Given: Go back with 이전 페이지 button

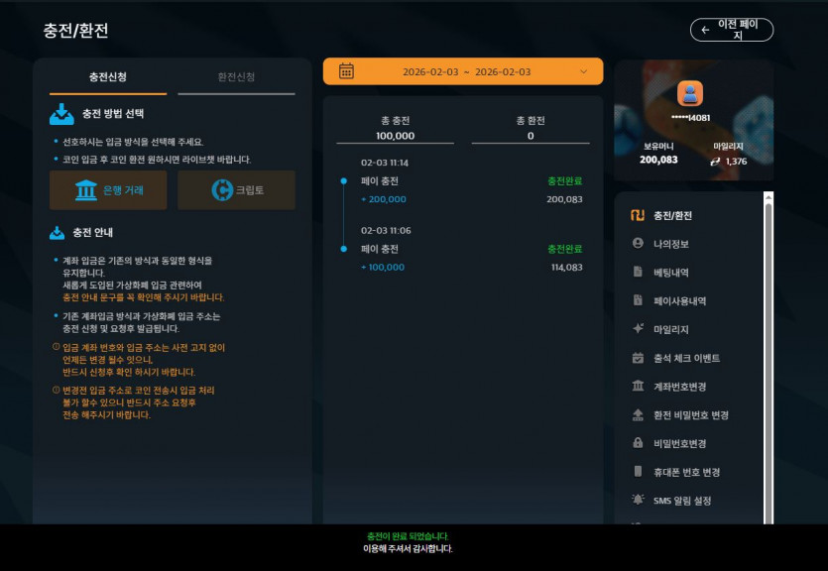Looking at the screenshot, I should 732,30.
